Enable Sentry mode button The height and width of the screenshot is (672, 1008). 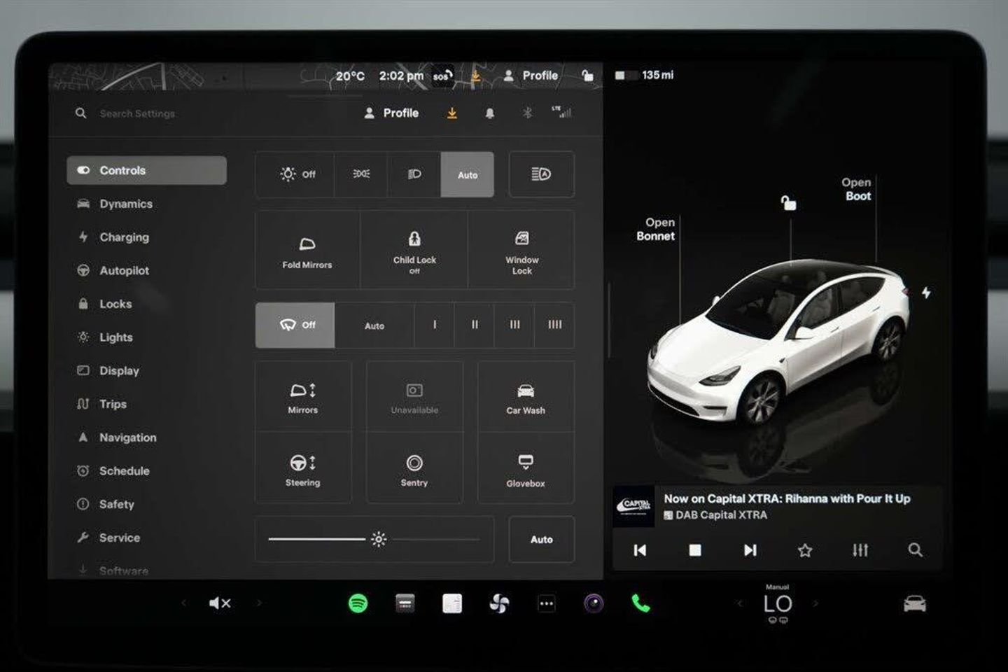[414, 468]
